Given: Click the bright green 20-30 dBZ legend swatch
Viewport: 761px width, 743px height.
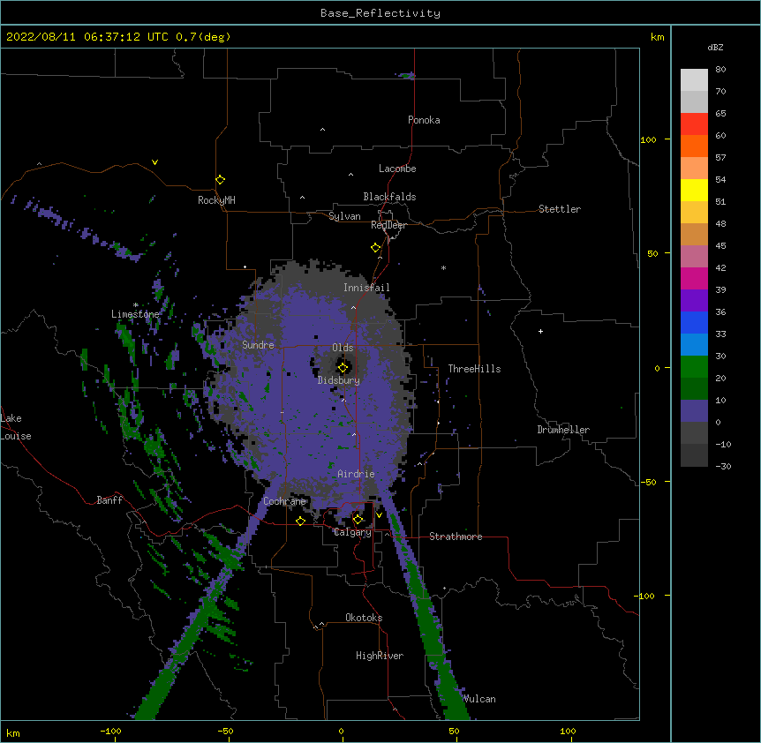Looking at the screenshot, I should click(694, 367).
